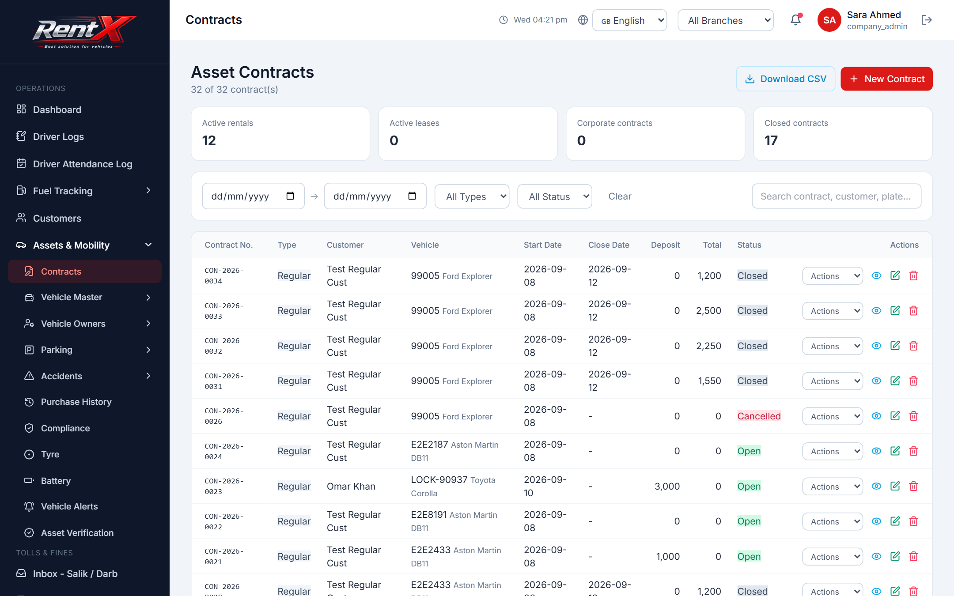Open Actions dropdown for CON-2026-0024
This screenshot has height=596, width=954.
833,451
